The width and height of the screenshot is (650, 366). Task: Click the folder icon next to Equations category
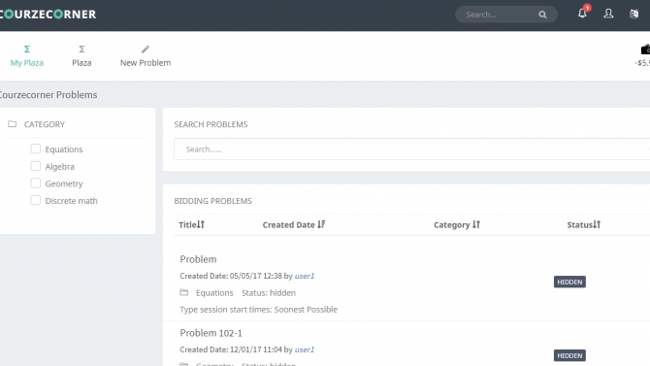pos(183,292)
